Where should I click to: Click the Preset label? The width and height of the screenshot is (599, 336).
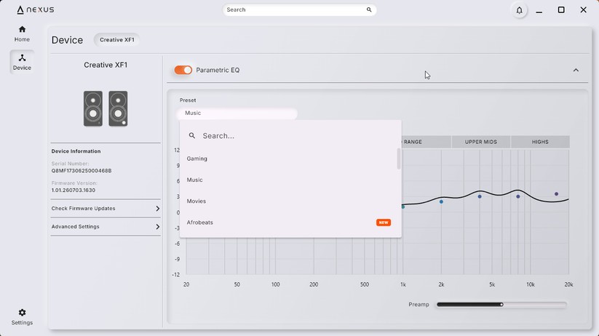tap(188, 100)
